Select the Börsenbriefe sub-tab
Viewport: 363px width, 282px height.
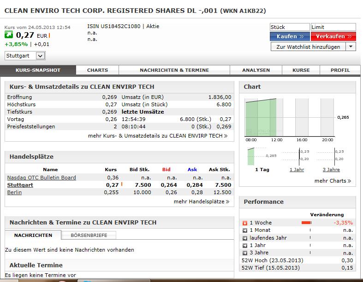89,236
